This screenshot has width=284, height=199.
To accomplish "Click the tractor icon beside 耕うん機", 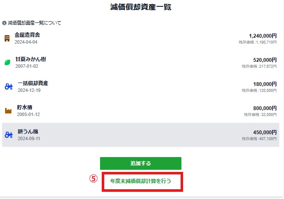I will pyautogui.click(x=8, y=135).
